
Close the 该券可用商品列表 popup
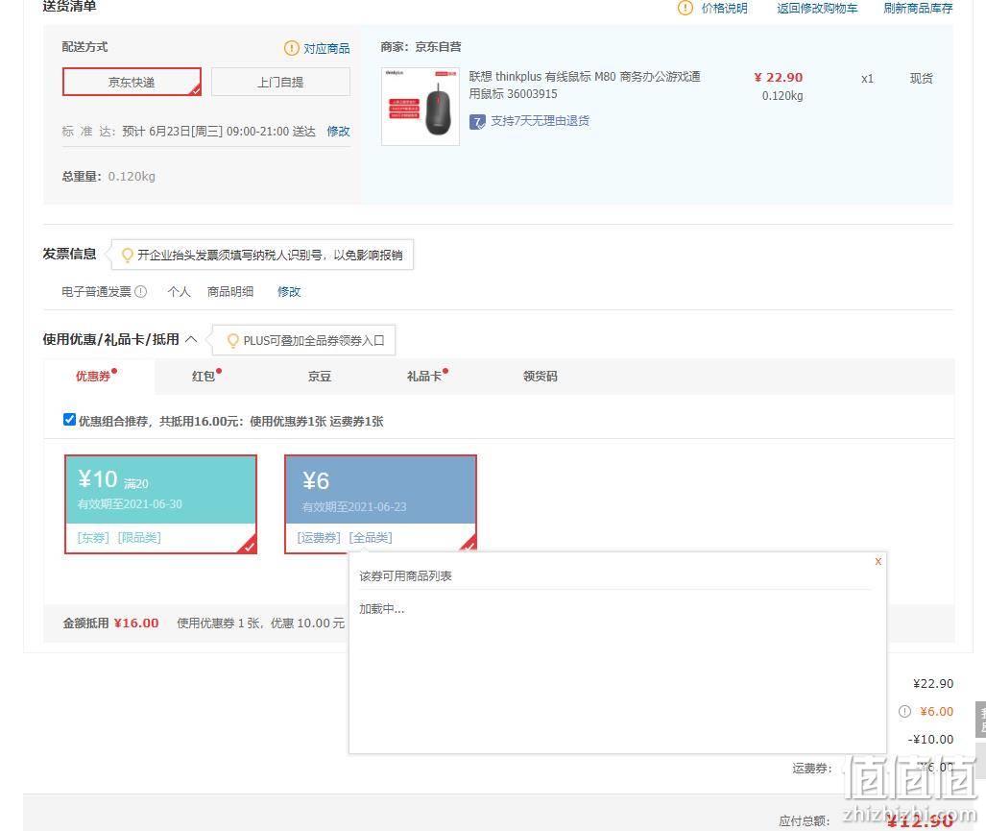tap(878, 561)
